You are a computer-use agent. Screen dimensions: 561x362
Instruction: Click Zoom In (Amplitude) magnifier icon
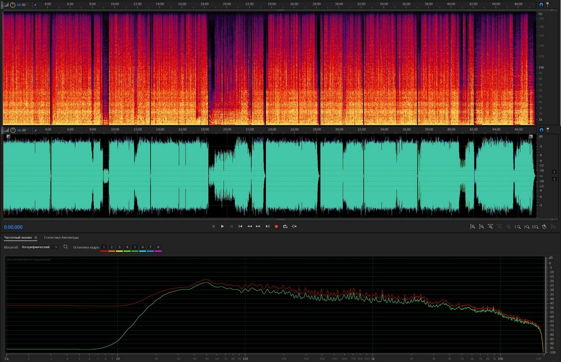472,227
